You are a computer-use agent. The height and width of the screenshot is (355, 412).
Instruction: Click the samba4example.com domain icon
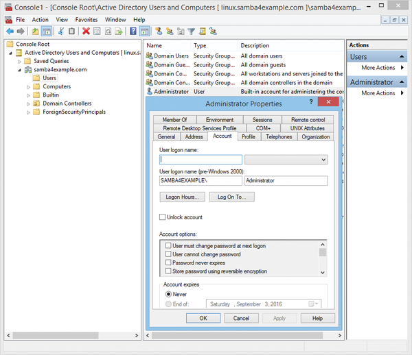[x=28, y=69]
